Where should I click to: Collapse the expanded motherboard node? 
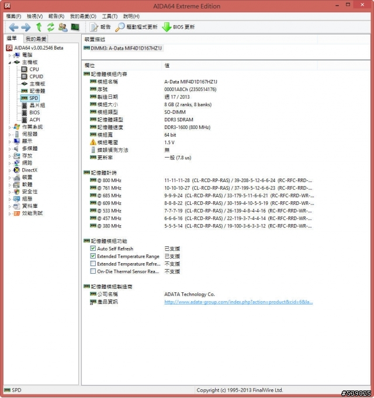(10, 62)
